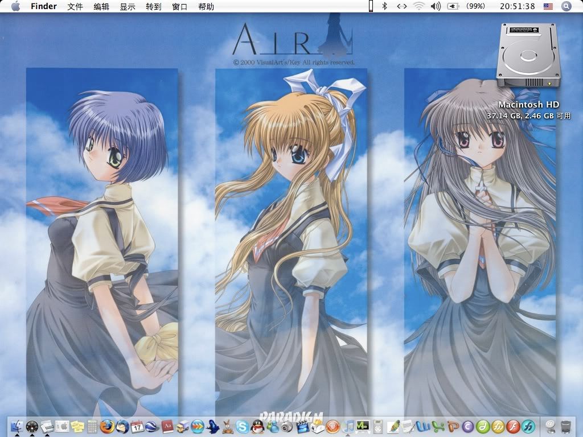Launch Microsoft Word from the Dock

coord(422,426)
